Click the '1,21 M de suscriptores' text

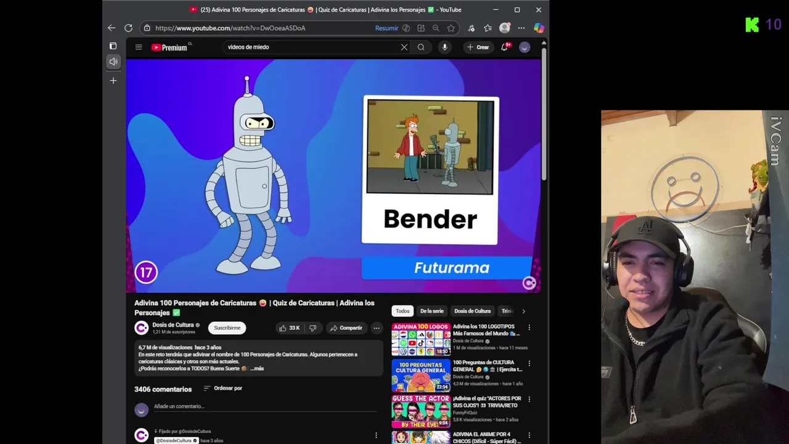point(174,332)
